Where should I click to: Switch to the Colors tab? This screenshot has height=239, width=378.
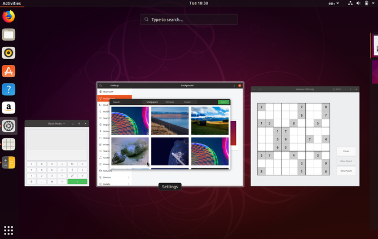[187, 102]
